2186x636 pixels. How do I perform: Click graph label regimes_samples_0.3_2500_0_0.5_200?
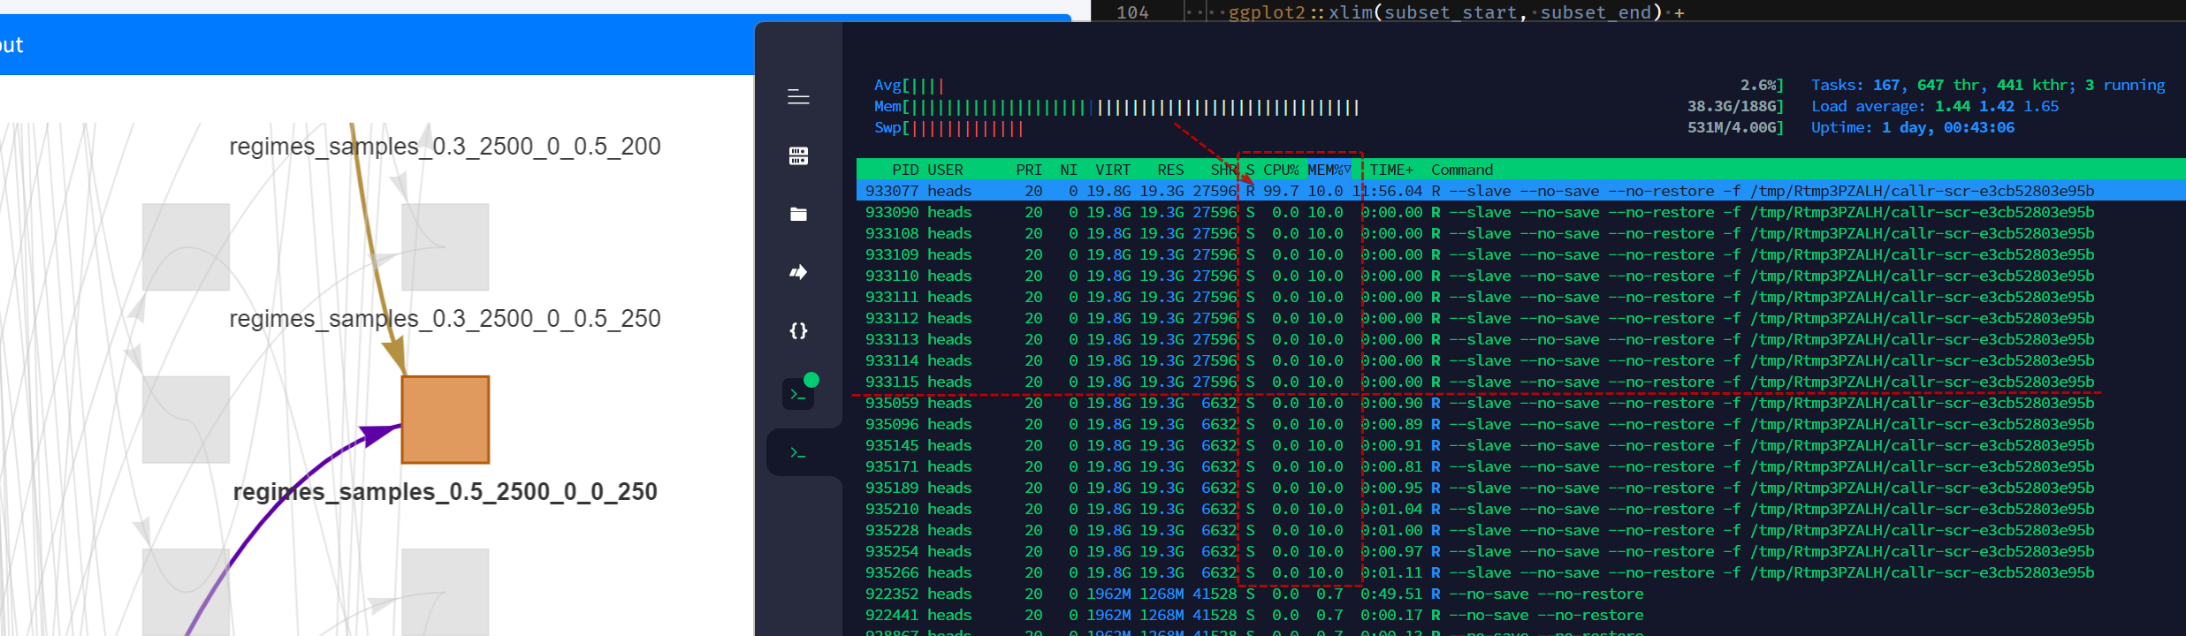pyautogui.click(x=445, y=147)
